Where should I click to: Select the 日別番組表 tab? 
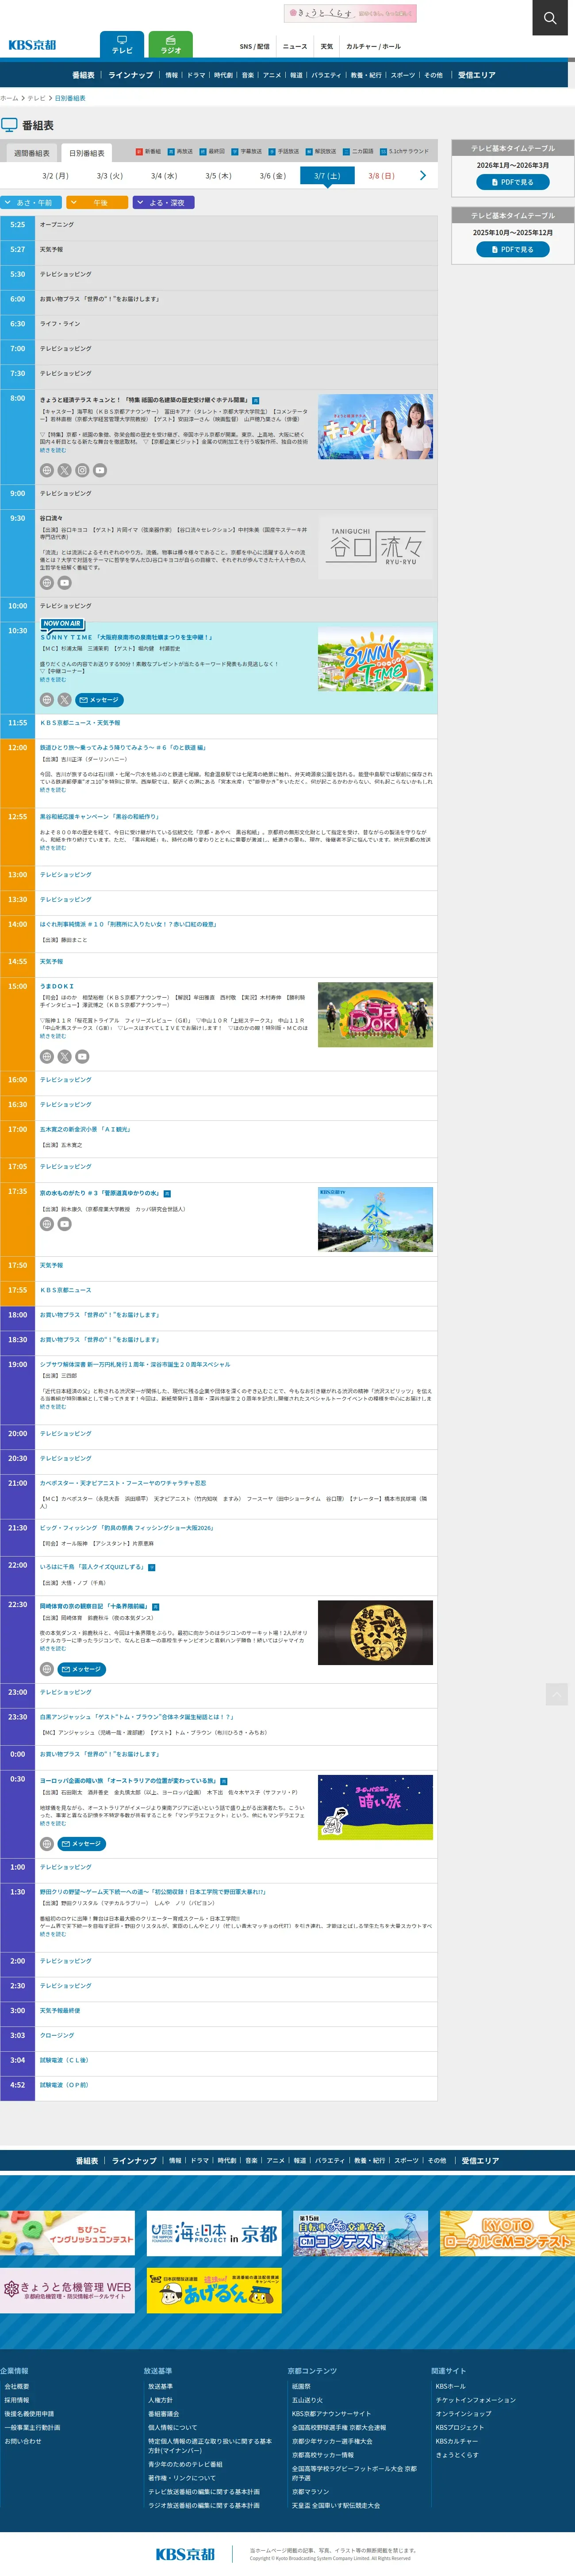(x=87, y=153)
